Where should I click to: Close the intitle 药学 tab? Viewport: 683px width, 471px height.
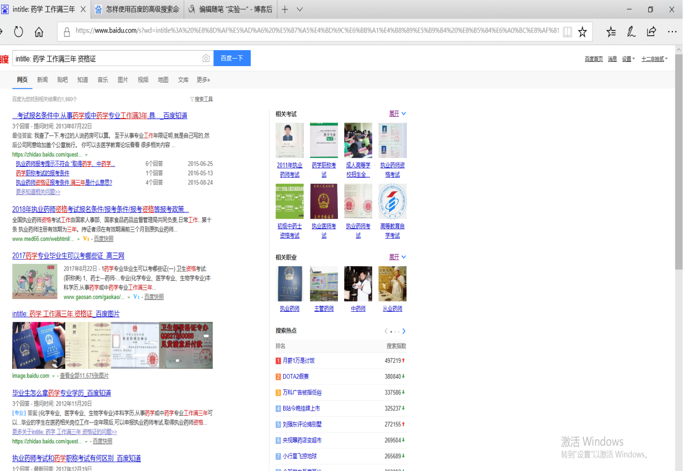pos(83,9)
